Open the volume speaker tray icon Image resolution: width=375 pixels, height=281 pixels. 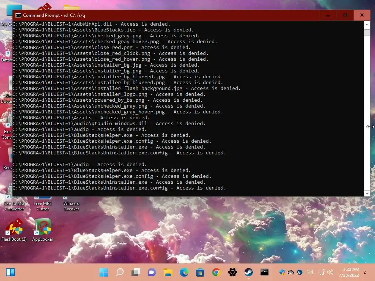pyautogui.click(x=330, y=272)
